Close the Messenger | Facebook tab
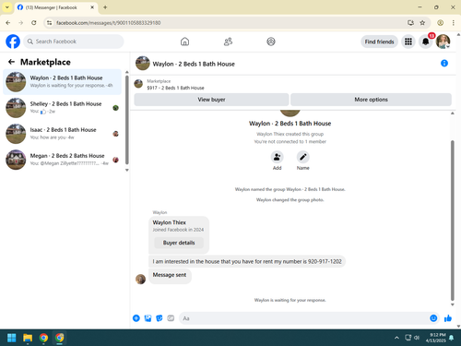The width and height of the screenshot is (461, 346). pos(92,7)
